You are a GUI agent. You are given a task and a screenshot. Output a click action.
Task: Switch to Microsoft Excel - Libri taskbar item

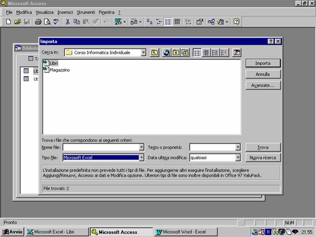click(57, 232)
